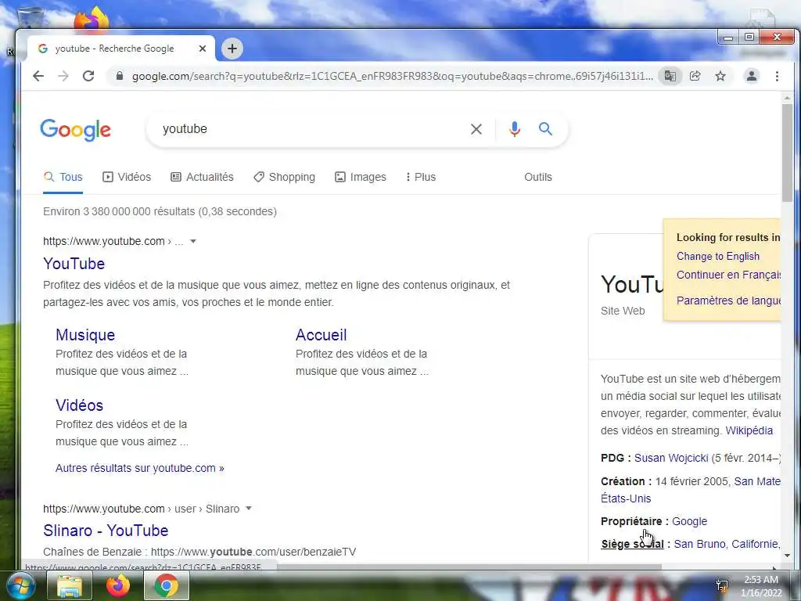Click San Bruno, Californie link

click(x=727, y=544)
